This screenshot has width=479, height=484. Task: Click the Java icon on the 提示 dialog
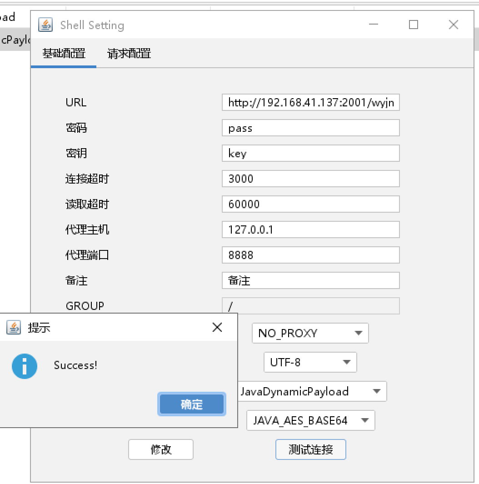coord(14,327)
